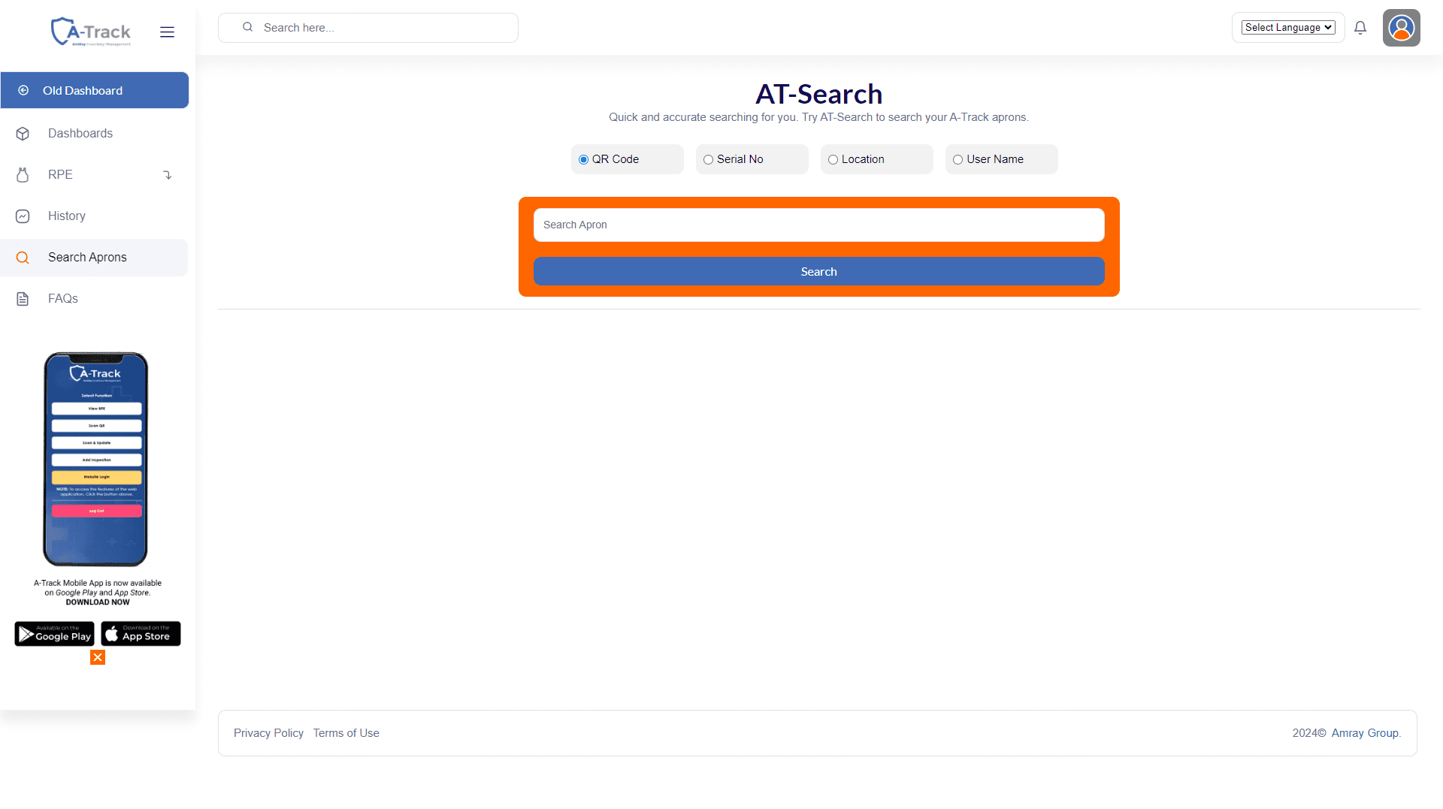Expand the RPE submenu arrow
Image resolution: width=1443 pixels, height=809 pixels.
pyautogui.click(x=168, y=174)
